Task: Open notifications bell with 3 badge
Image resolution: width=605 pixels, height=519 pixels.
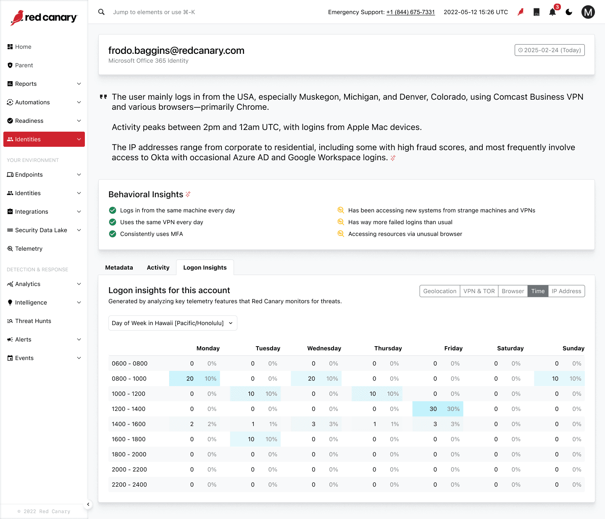Action: point(552,12)
